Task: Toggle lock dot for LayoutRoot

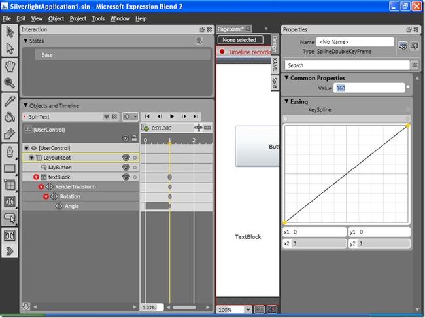Action: tap(135, 158)
